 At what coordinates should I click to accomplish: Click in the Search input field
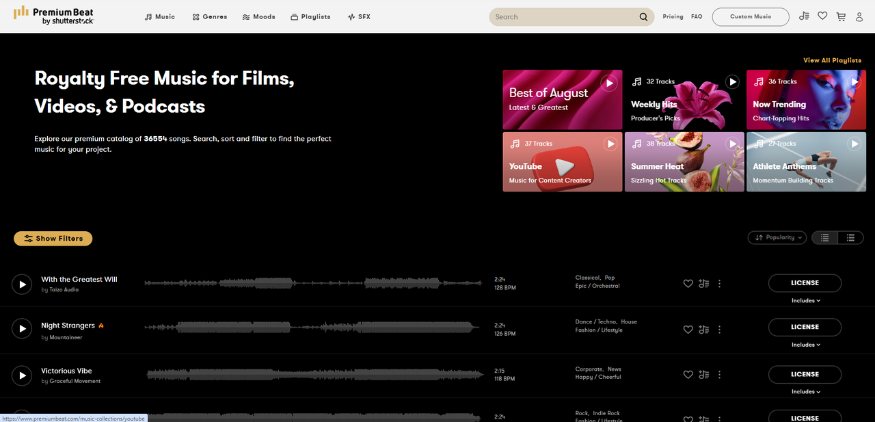click(565, 17)
